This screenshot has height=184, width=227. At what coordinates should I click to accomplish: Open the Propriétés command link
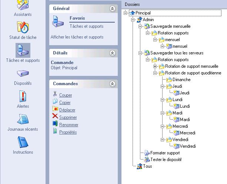click(68, 132)
